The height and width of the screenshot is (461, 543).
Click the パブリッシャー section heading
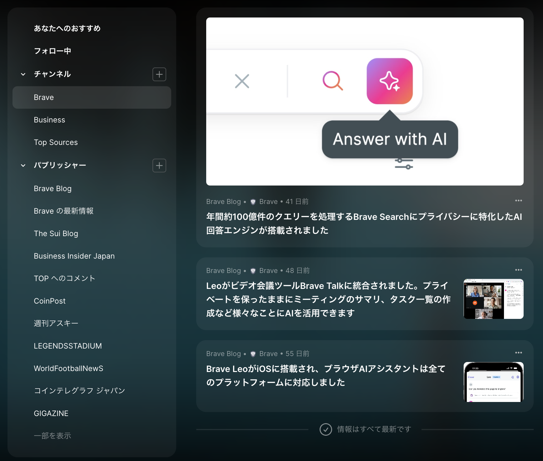click(x=60, y=166)
